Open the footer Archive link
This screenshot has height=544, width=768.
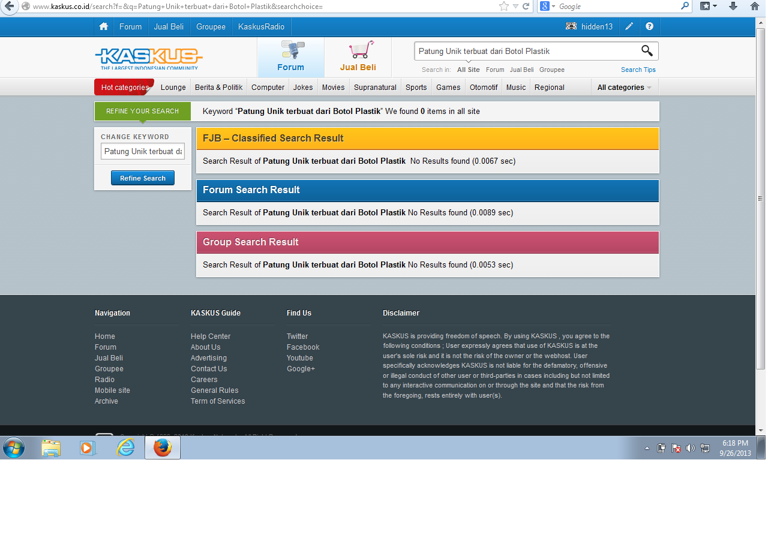point(106,401)
